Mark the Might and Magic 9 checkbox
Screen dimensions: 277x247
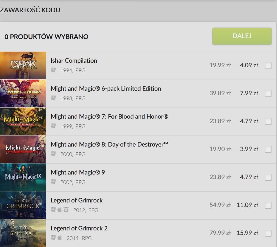[268, 177]
